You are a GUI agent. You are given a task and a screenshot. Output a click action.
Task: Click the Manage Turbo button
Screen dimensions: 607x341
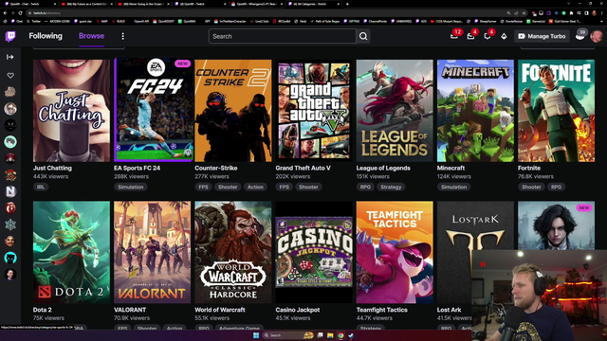click(542, 36)
